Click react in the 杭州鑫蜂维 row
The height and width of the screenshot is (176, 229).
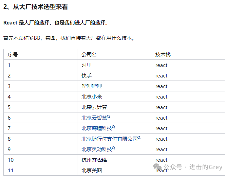coord(161,160)
